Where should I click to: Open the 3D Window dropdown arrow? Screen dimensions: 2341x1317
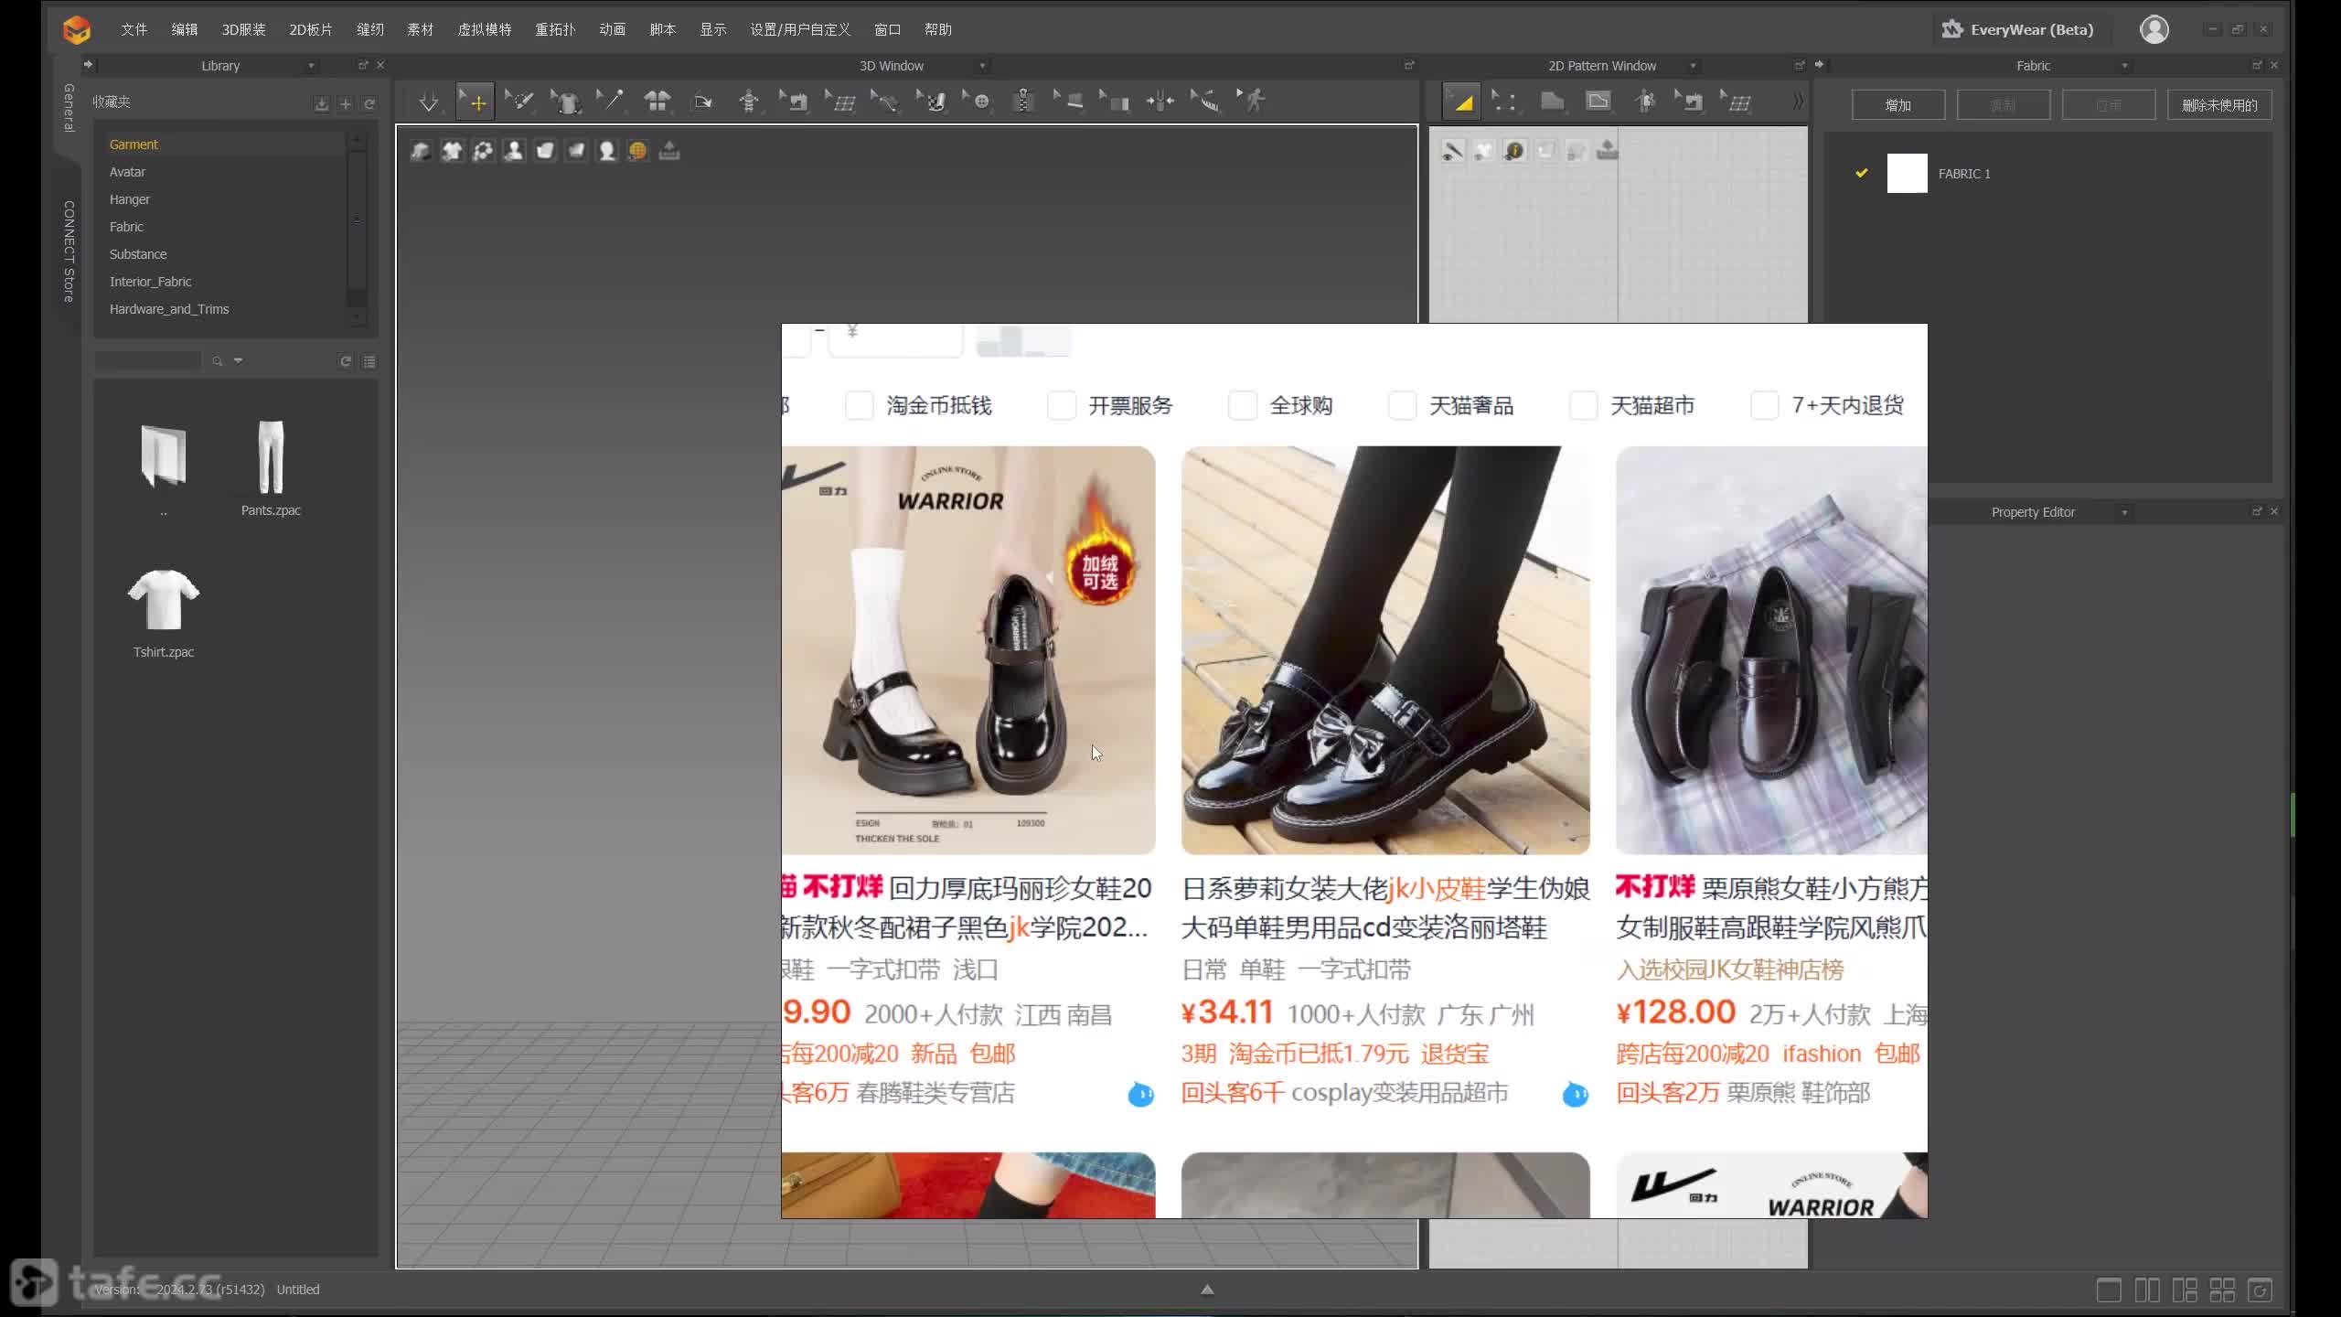point(982,66)
